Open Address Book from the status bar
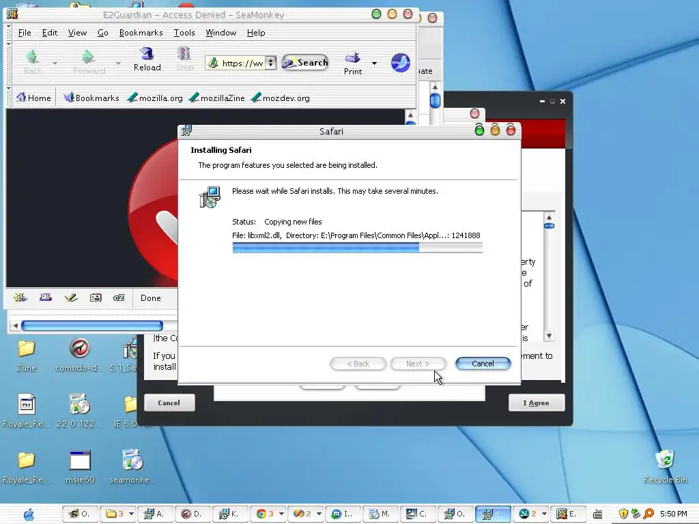Viewport: 699px width, 524px height. (96, 297)
